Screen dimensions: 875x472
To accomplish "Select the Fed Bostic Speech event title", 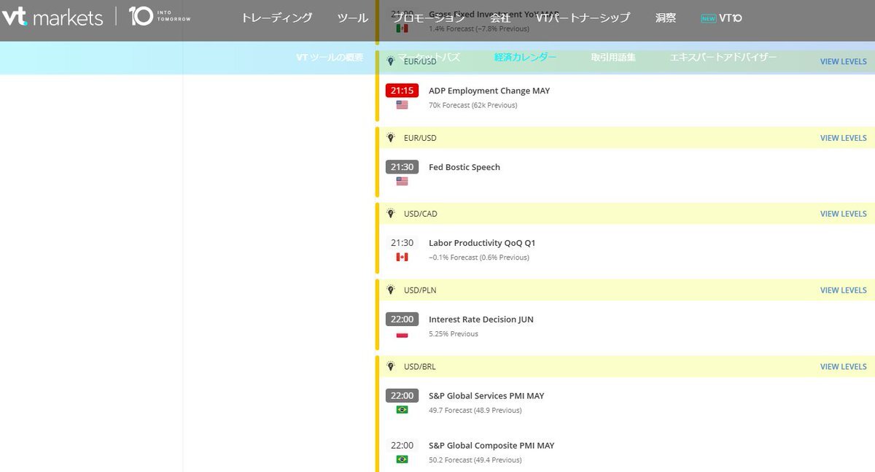I will coord(464,167).
